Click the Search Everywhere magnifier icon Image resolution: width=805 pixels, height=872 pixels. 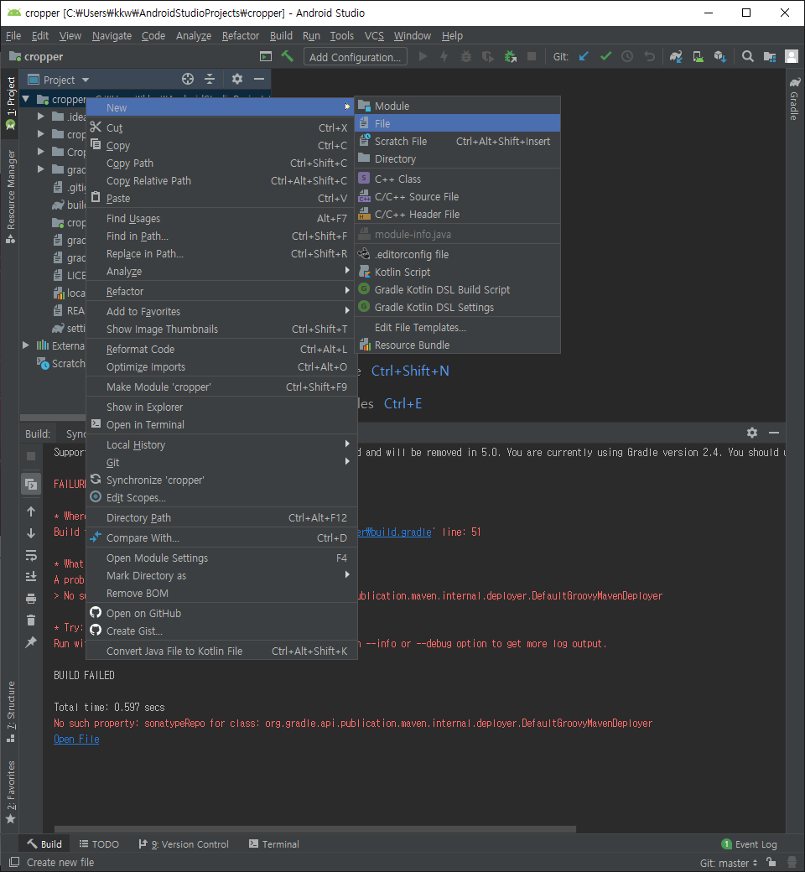click(x=748, y=56)
